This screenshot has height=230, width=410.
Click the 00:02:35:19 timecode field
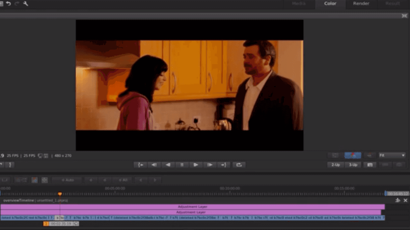tap(61, 224)
